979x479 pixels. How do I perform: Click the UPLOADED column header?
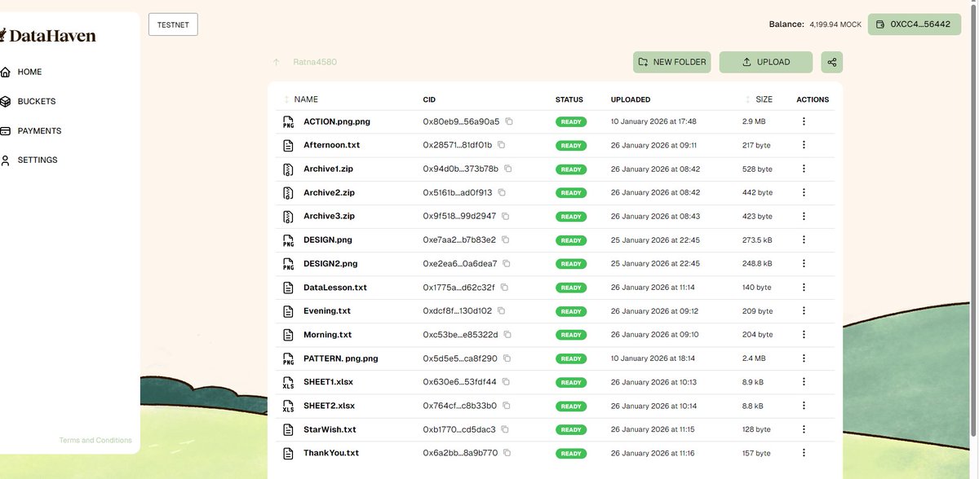coord(631,99)
